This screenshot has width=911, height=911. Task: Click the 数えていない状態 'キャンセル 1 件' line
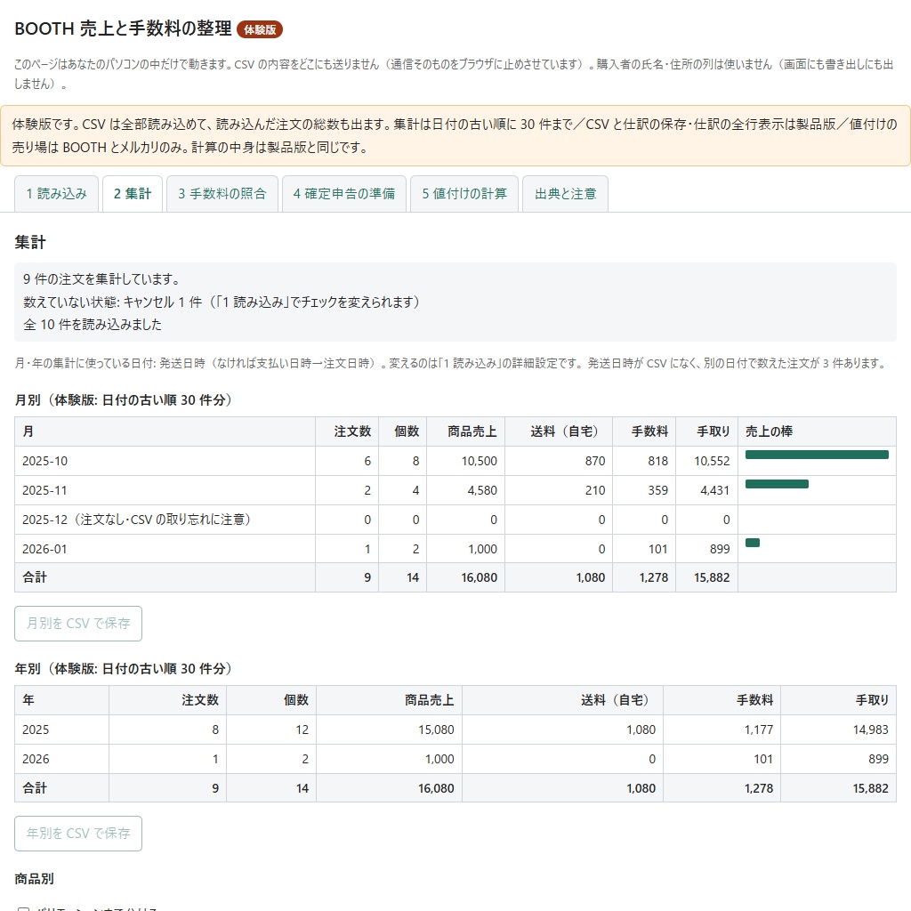(222, 302)
